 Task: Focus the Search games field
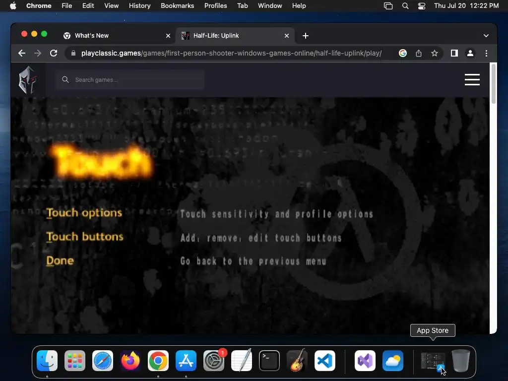tap(130, 80)
